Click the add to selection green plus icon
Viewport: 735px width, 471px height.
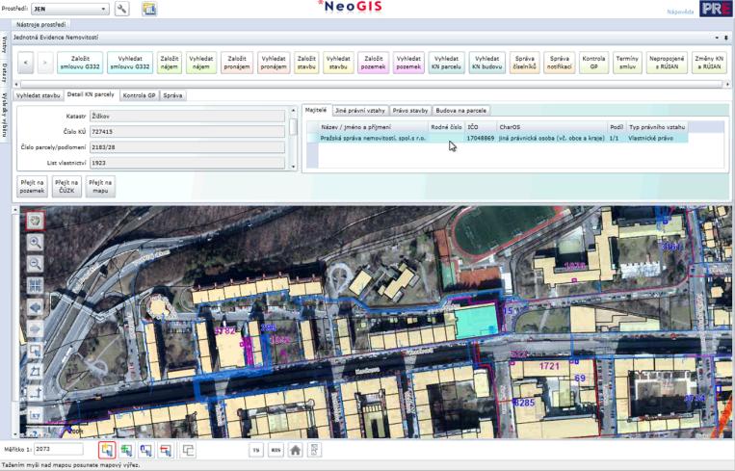pos(126,451)
